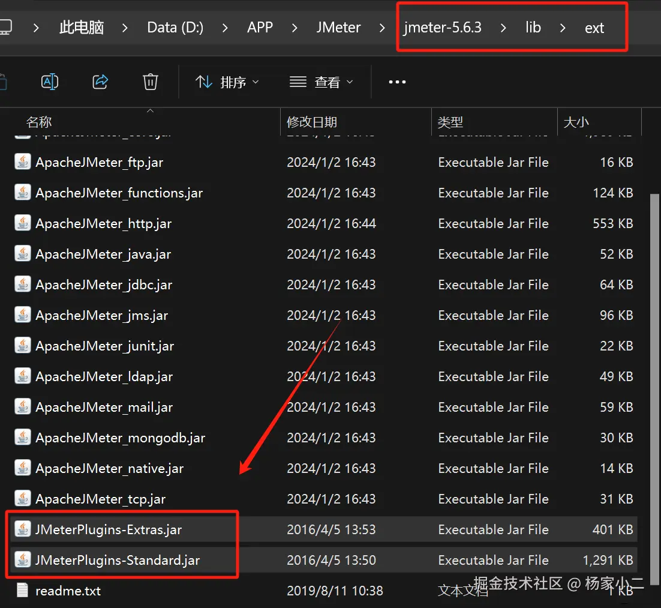
Task: Click jar icon of ApacheJMeter_junit.jar
Action: [x=23, y=345]
